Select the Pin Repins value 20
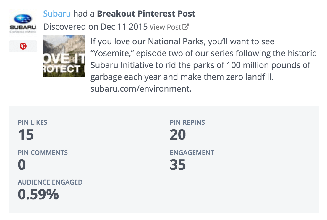 coord(178,135)
